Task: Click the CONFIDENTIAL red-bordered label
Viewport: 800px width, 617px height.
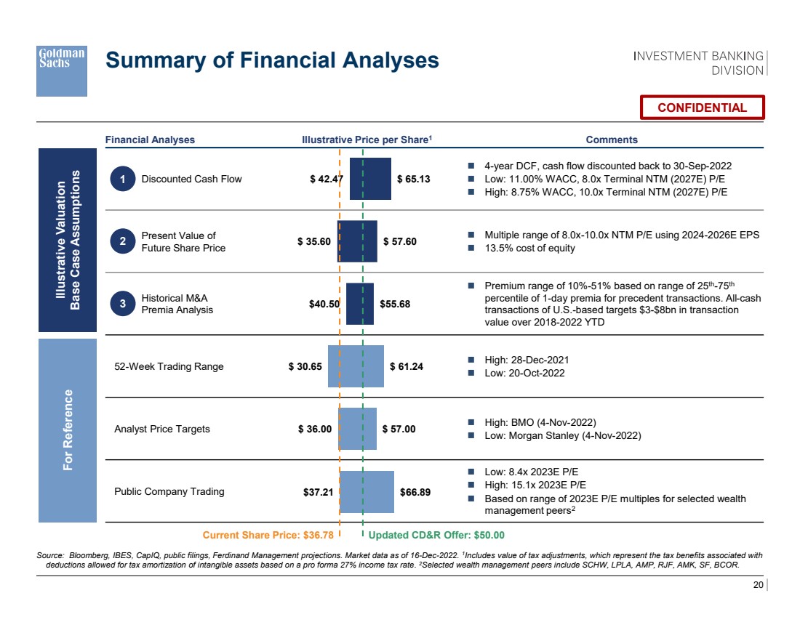Action: point(702,108)
